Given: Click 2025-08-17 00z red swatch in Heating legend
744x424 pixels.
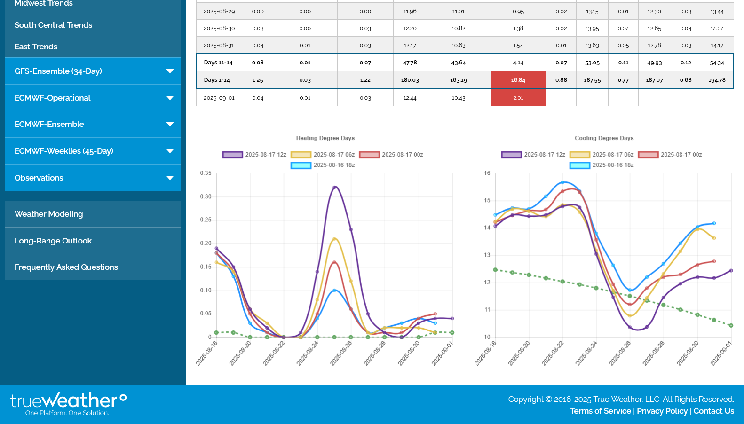Looking at the screenshot, I should 369,155.
